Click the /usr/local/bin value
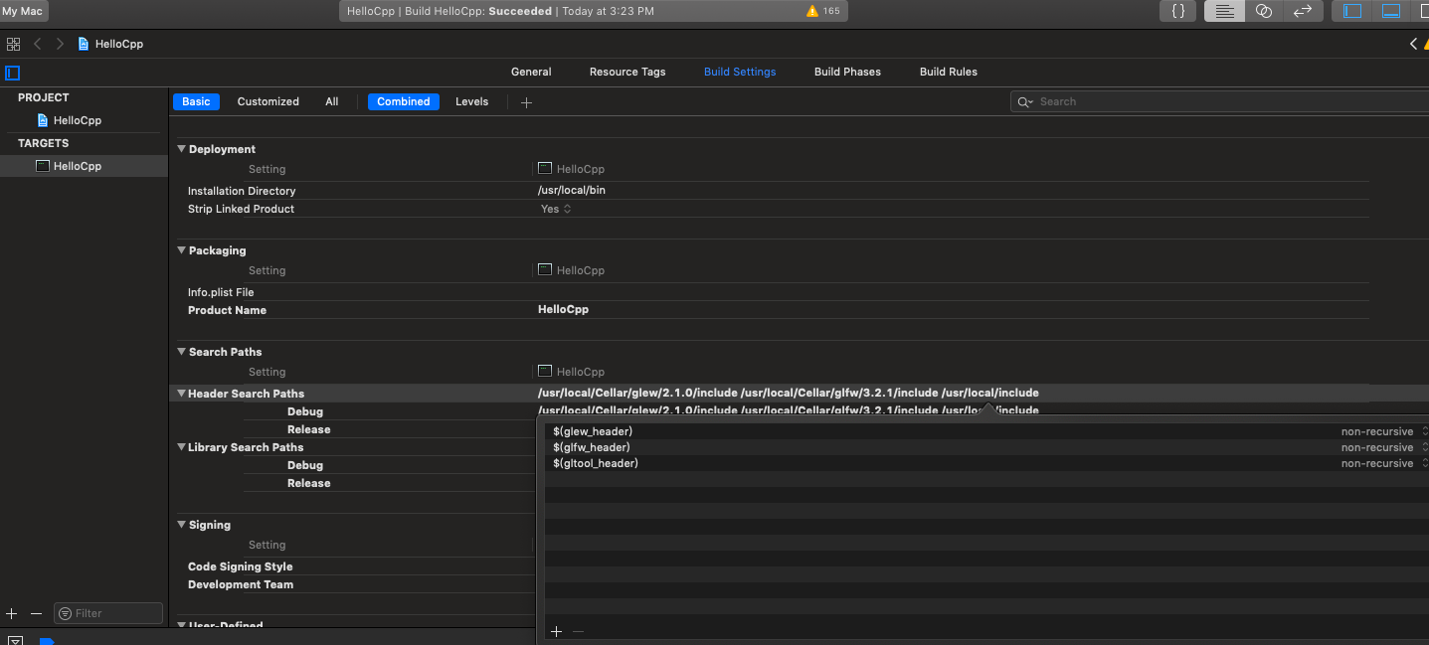This screenshot has width=1429, height=645. 571,191
